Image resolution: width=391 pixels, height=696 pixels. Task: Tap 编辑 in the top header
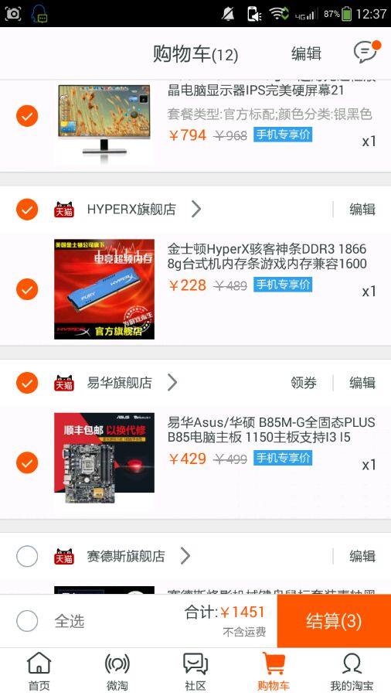coord(306,53)
